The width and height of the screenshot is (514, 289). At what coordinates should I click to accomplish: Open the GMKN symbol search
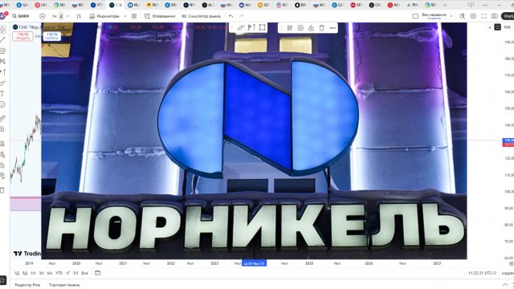pyautogui.click(x=21, y=16)
